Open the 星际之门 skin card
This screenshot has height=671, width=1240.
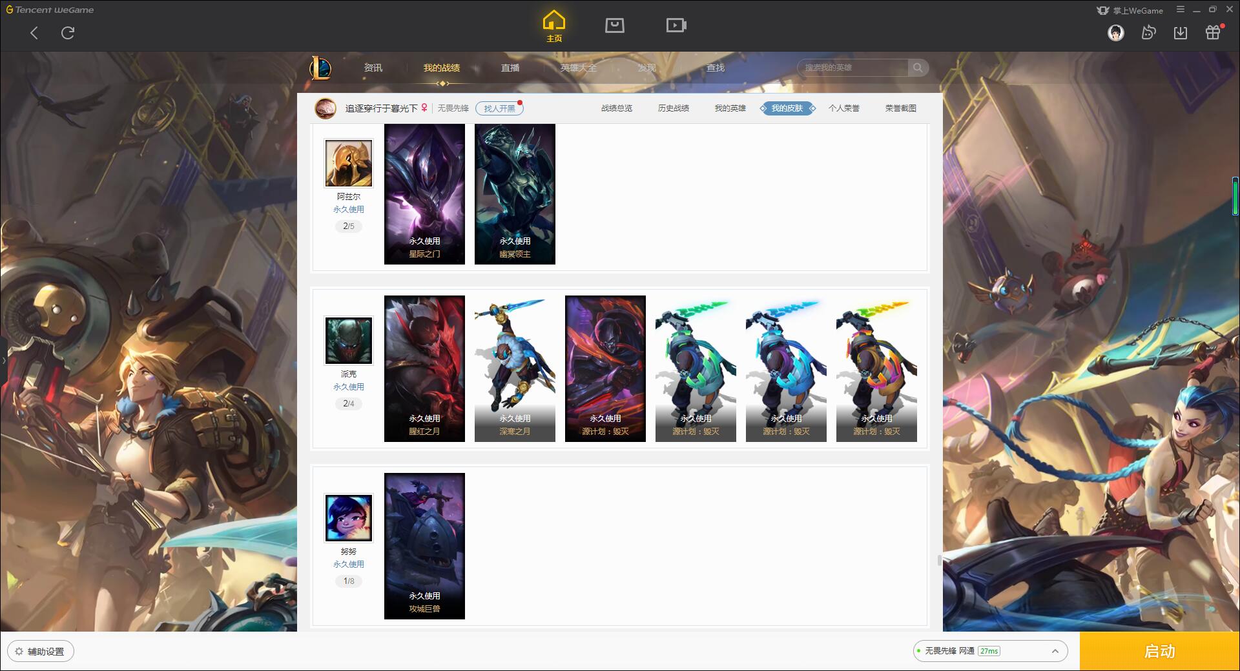pyautogui.click(x=424, y=194)
